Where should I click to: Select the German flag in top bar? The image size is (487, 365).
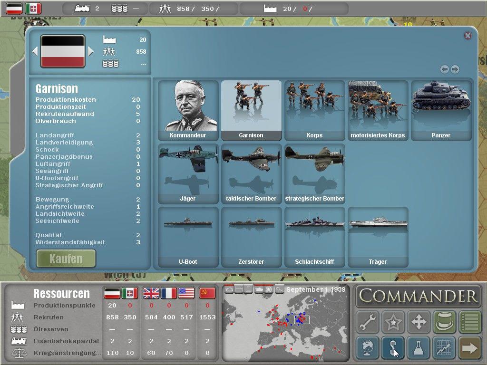(14, 9)
